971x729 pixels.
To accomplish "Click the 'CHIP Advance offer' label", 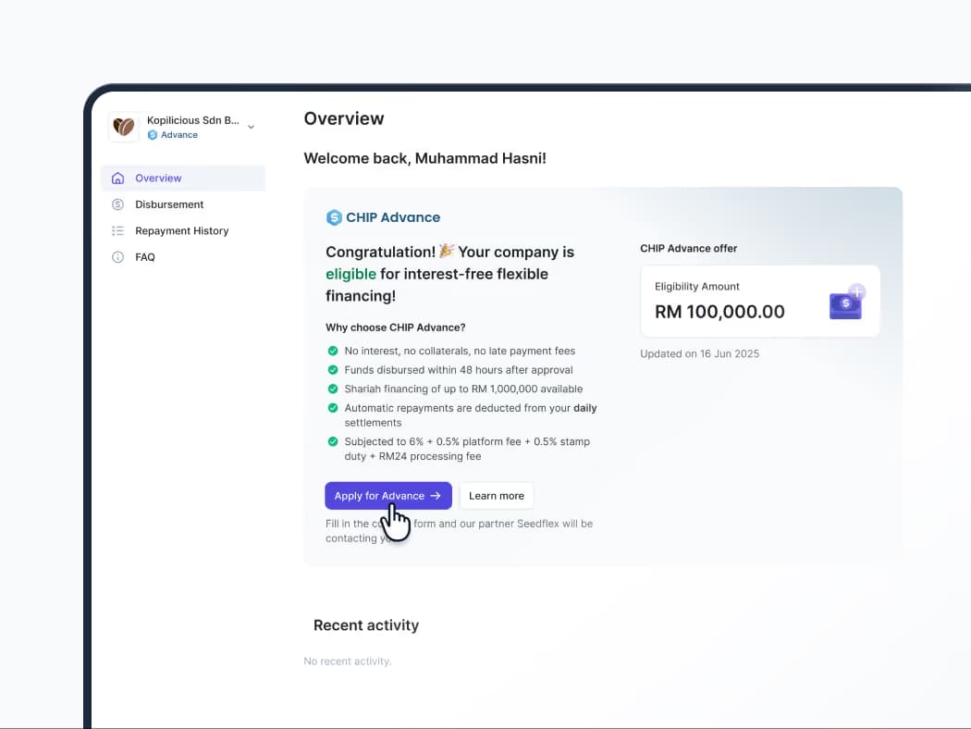I will 689,248.
